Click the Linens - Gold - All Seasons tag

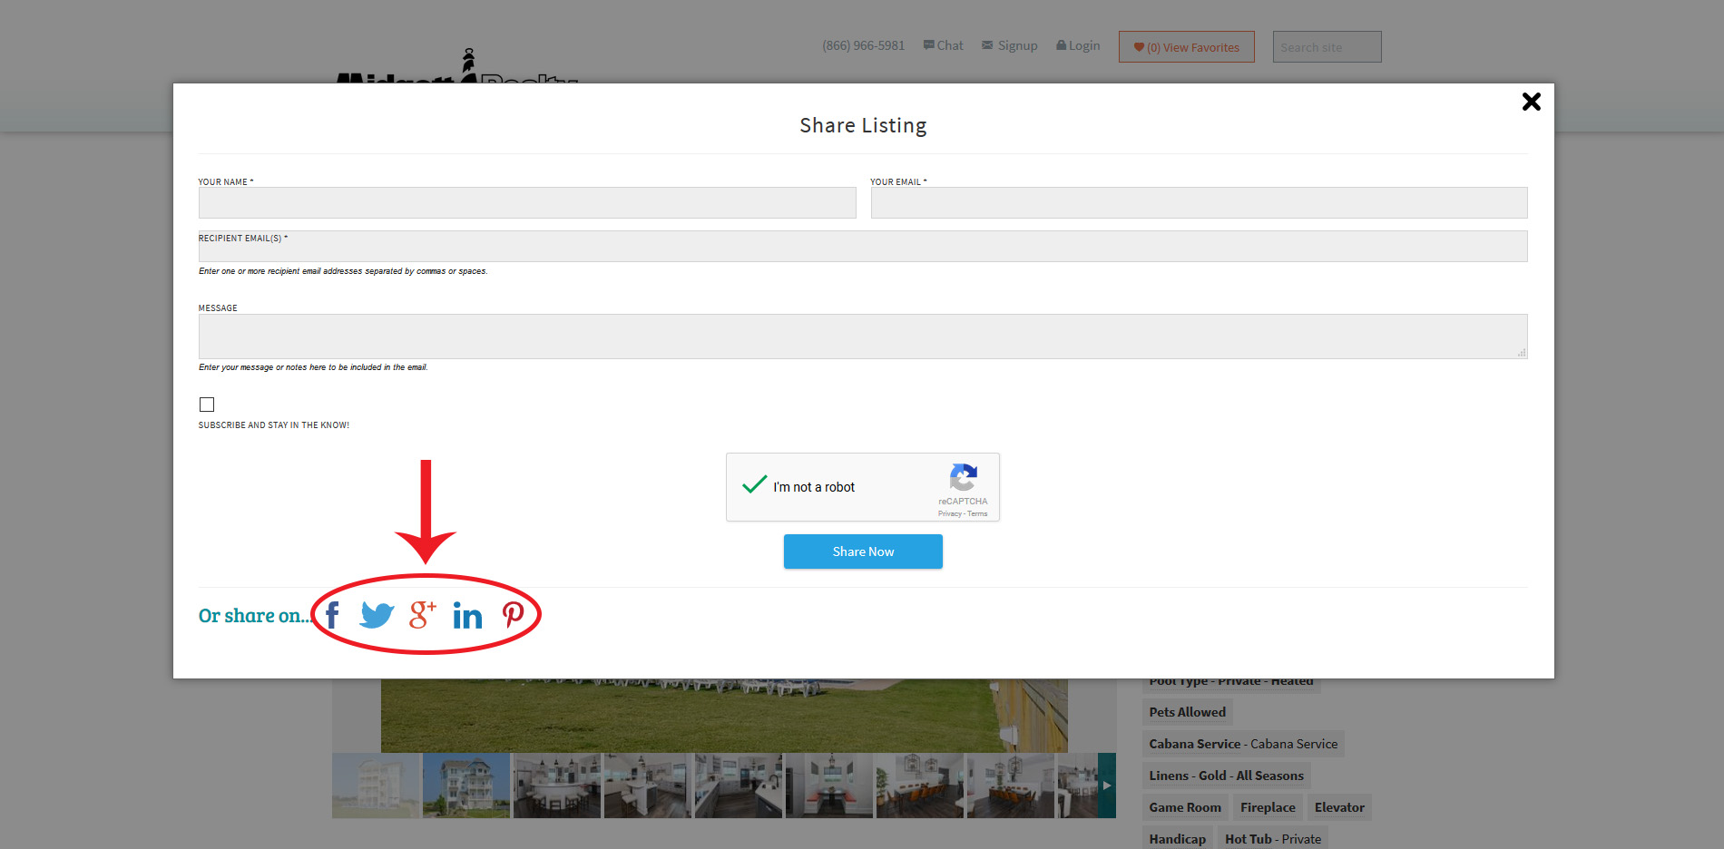[x=1226, y=776]
